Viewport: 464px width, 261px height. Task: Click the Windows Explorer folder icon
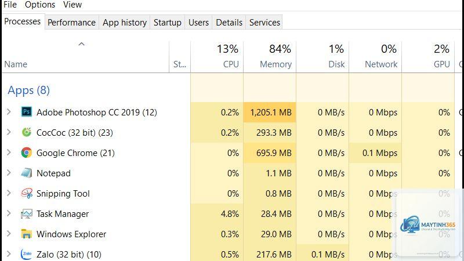click(x=26, y=234)
